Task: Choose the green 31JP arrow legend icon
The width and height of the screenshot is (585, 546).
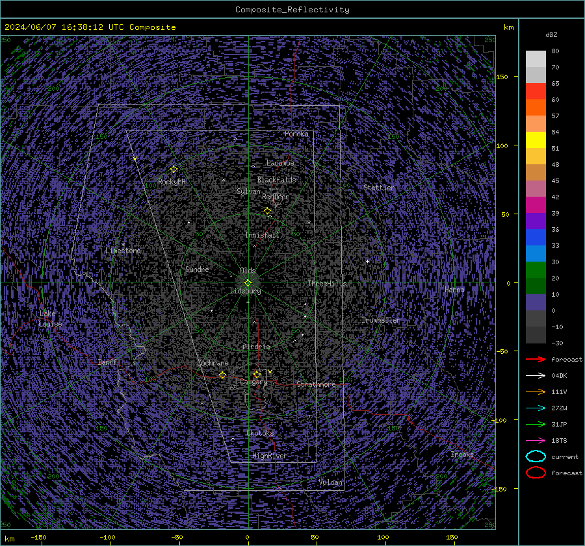Action: 536,424
